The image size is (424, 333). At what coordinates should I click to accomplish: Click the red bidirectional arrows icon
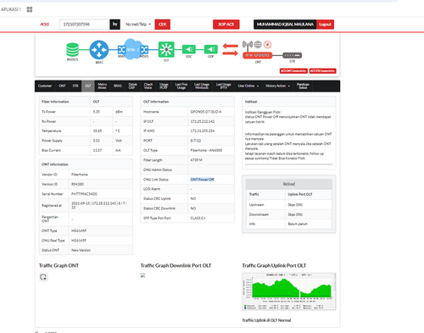coord(231,49)
